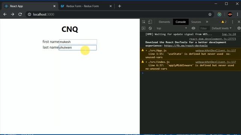241x135 pixels.
Task: Activate DevTools inspect element picker
Action: tap(144, 22)
